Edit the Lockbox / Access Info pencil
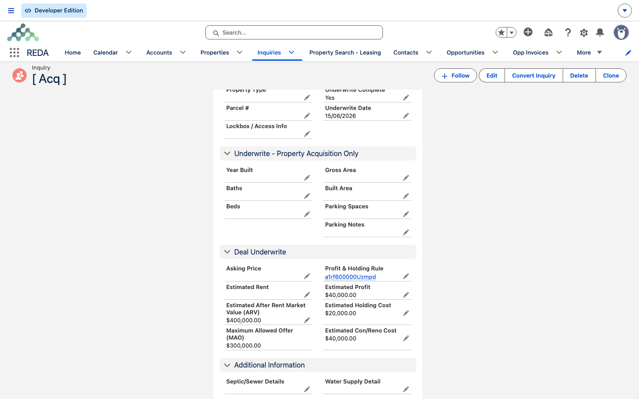This screenshot has width=639, height=399. (x=307, y=134)
